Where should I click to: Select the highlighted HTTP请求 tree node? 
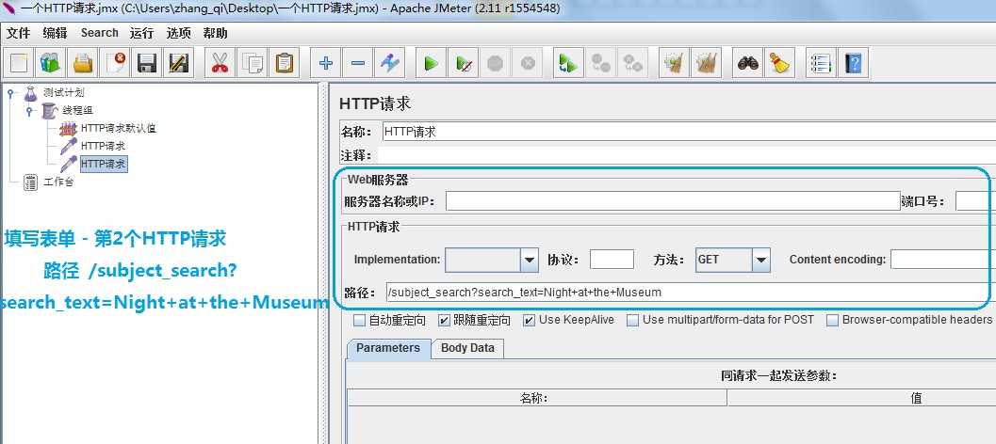(x=104, y=165)
